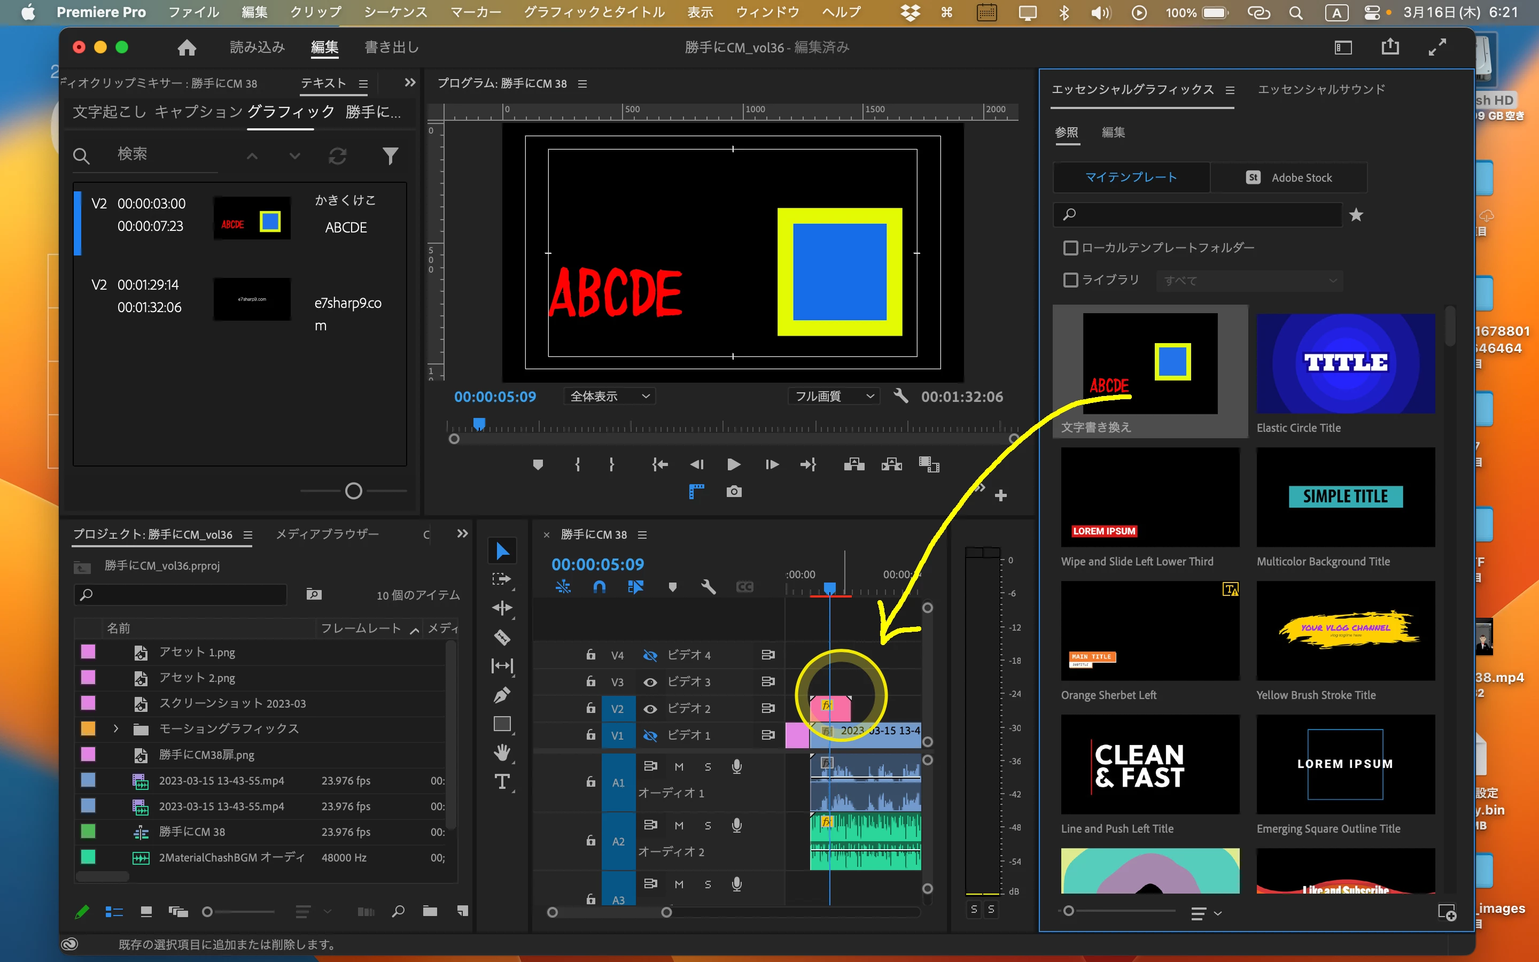Enable the ライブラリ checkbox
Screen dimensions: 1539x962
click(1071, 280)
